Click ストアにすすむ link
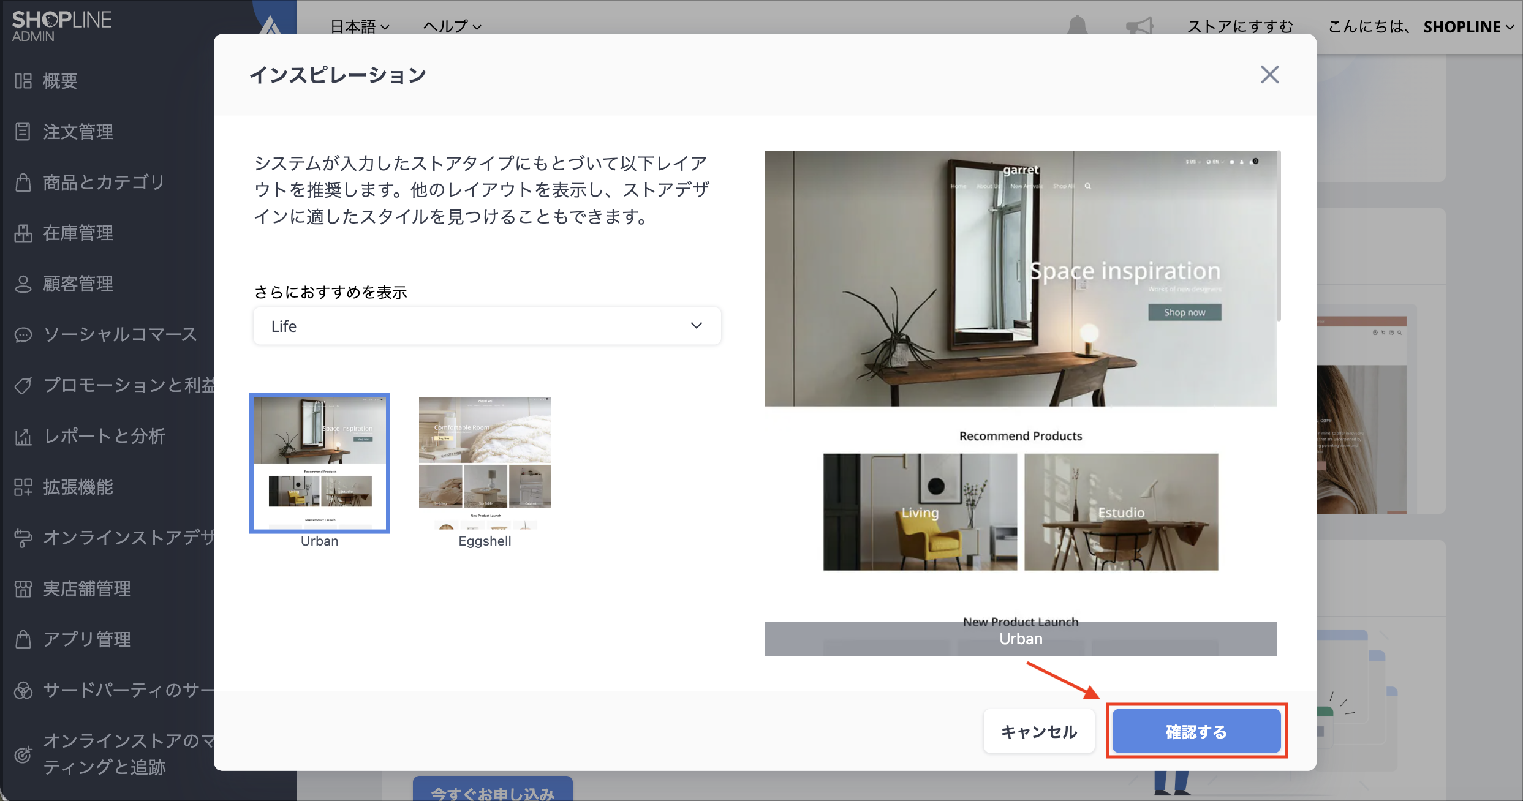The height and width of the screenshot is (801, 1523). pos(1241,26)
